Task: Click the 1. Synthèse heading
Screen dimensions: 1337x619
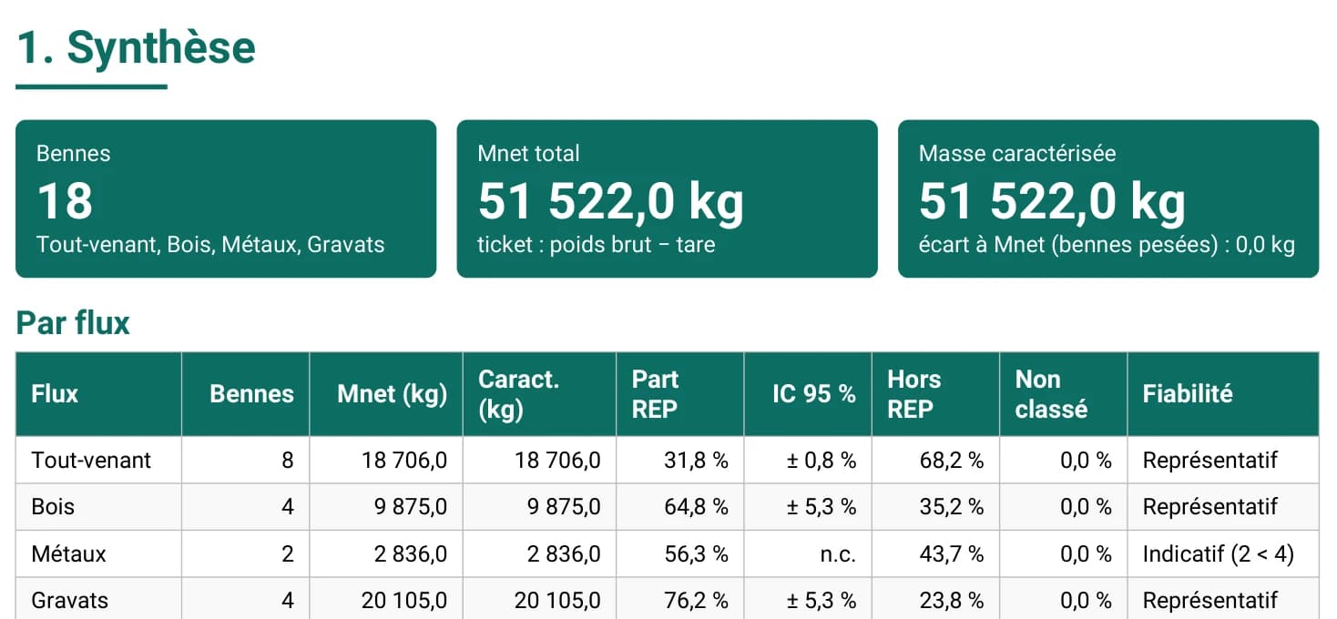Action: pyautogui.click(x=137, y=47)
